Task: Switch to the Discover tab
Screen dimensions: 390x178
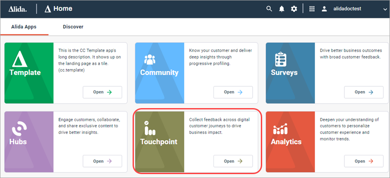Action: coord(73,26)
